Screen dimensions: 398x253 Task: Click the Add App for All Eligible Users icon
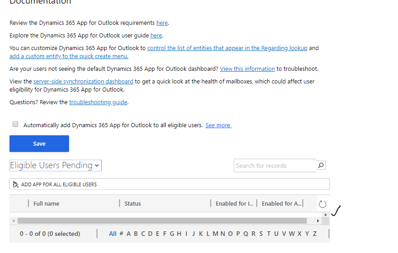coord(16,184)
